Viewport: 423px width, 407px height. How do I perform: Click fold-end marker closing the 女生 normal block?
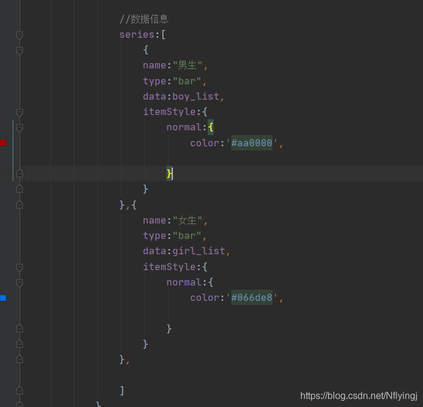pos(19,328)
